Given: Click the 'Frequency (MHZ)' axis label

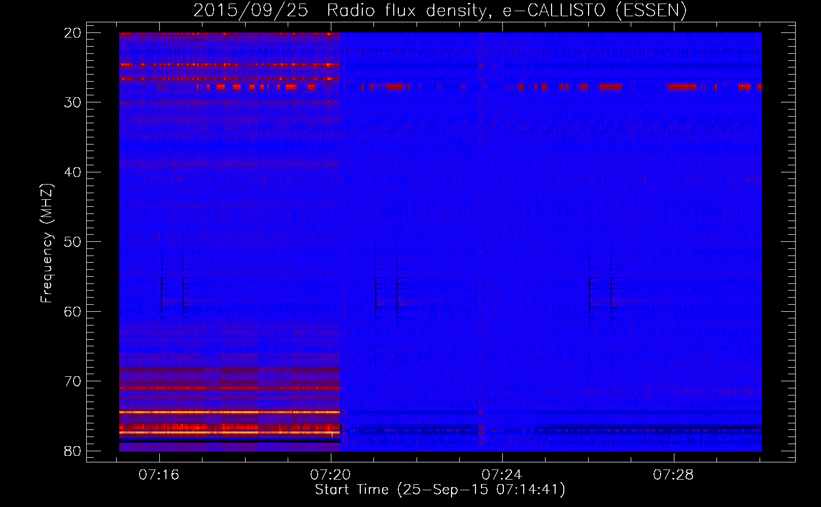Looking at the screenshot, I should (47, 243).
